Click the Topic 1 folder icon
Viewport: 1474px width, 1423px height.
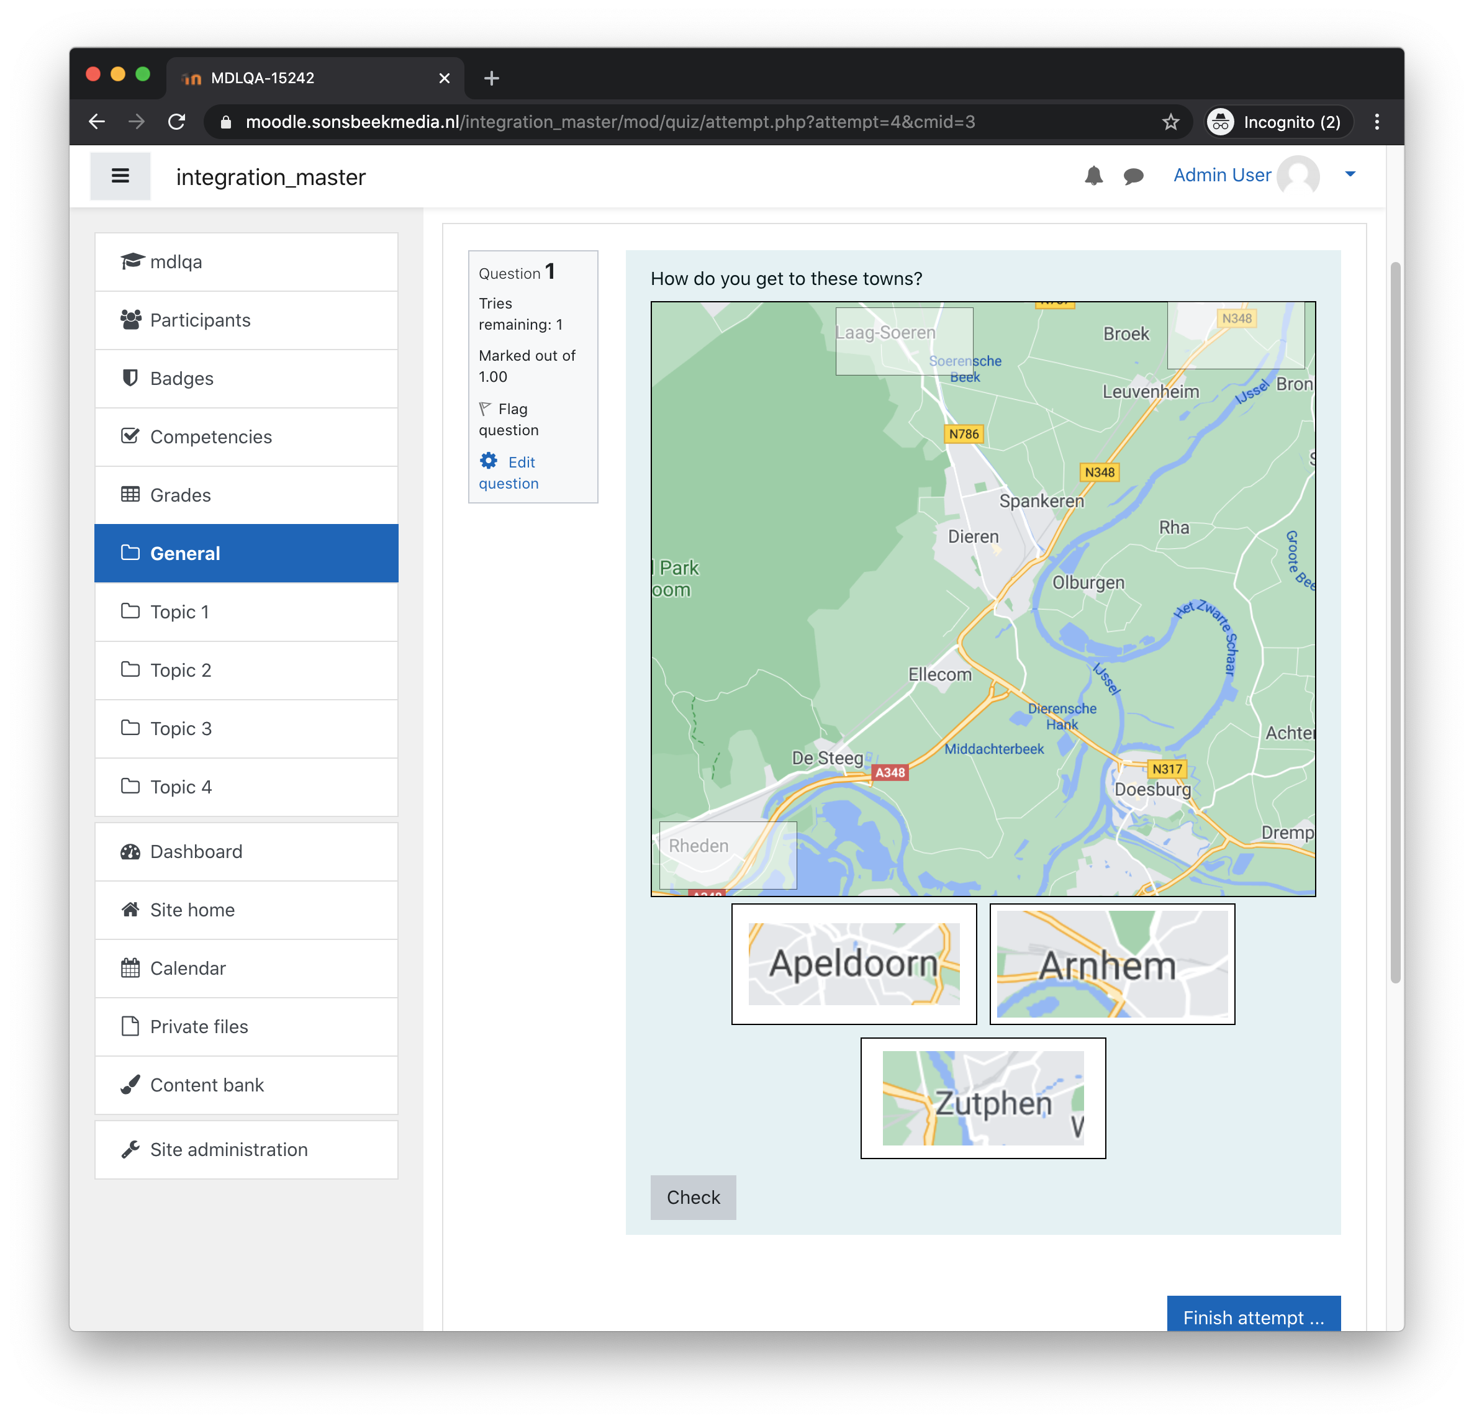tap(130, 611)
